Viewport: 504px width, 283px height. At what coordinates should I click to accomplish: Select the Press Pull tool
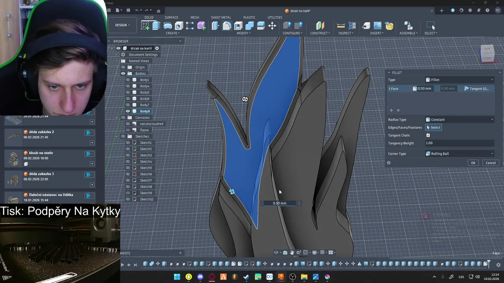click(215, 26)
